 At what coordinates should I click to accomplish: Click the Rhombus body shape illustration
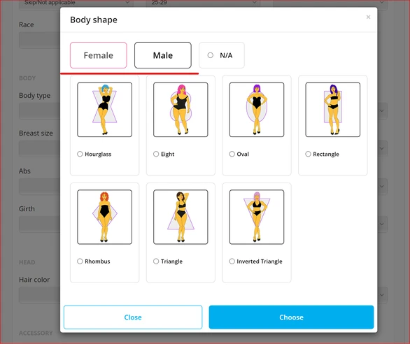(104, 217)
